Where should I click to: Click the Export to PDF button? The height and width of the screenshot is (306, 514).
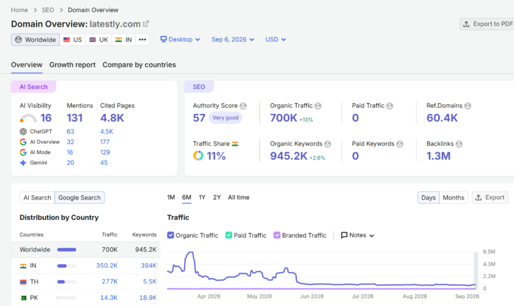tap(488, 24)
